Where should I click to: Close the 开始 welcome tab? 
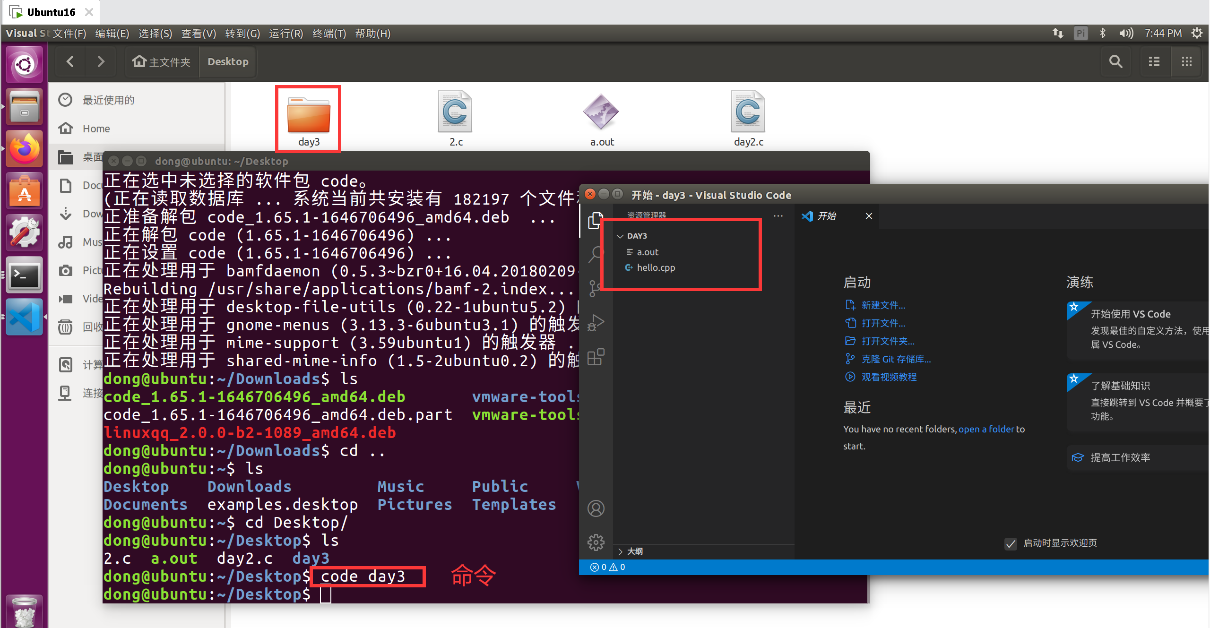(x=869, y=216)
